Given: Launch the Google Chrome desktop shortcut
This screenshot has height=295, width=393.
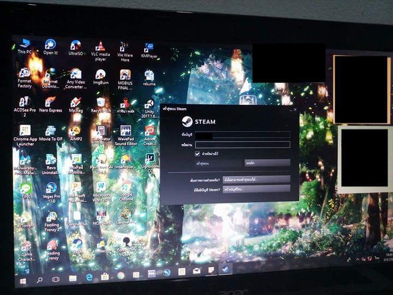Looking at the screenshot, I should coord(126,191).
